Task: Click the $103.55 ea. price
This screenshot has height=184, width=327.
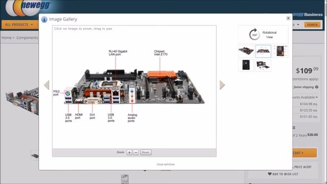Action: 309,110
